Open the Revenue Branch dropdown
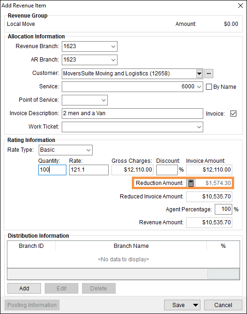The image size is (247, 314). point(113,46)
